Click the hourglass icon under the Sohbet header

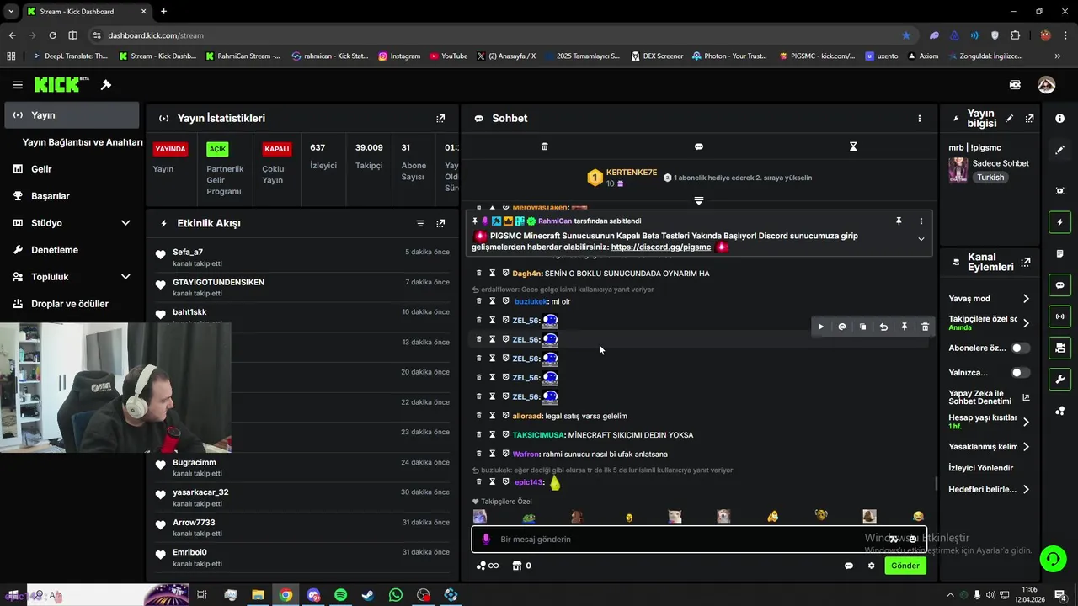click(x=853, y=146)
